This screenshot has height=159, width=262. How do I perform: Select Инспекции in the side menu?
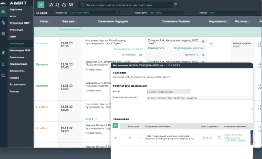pos(17,44)
